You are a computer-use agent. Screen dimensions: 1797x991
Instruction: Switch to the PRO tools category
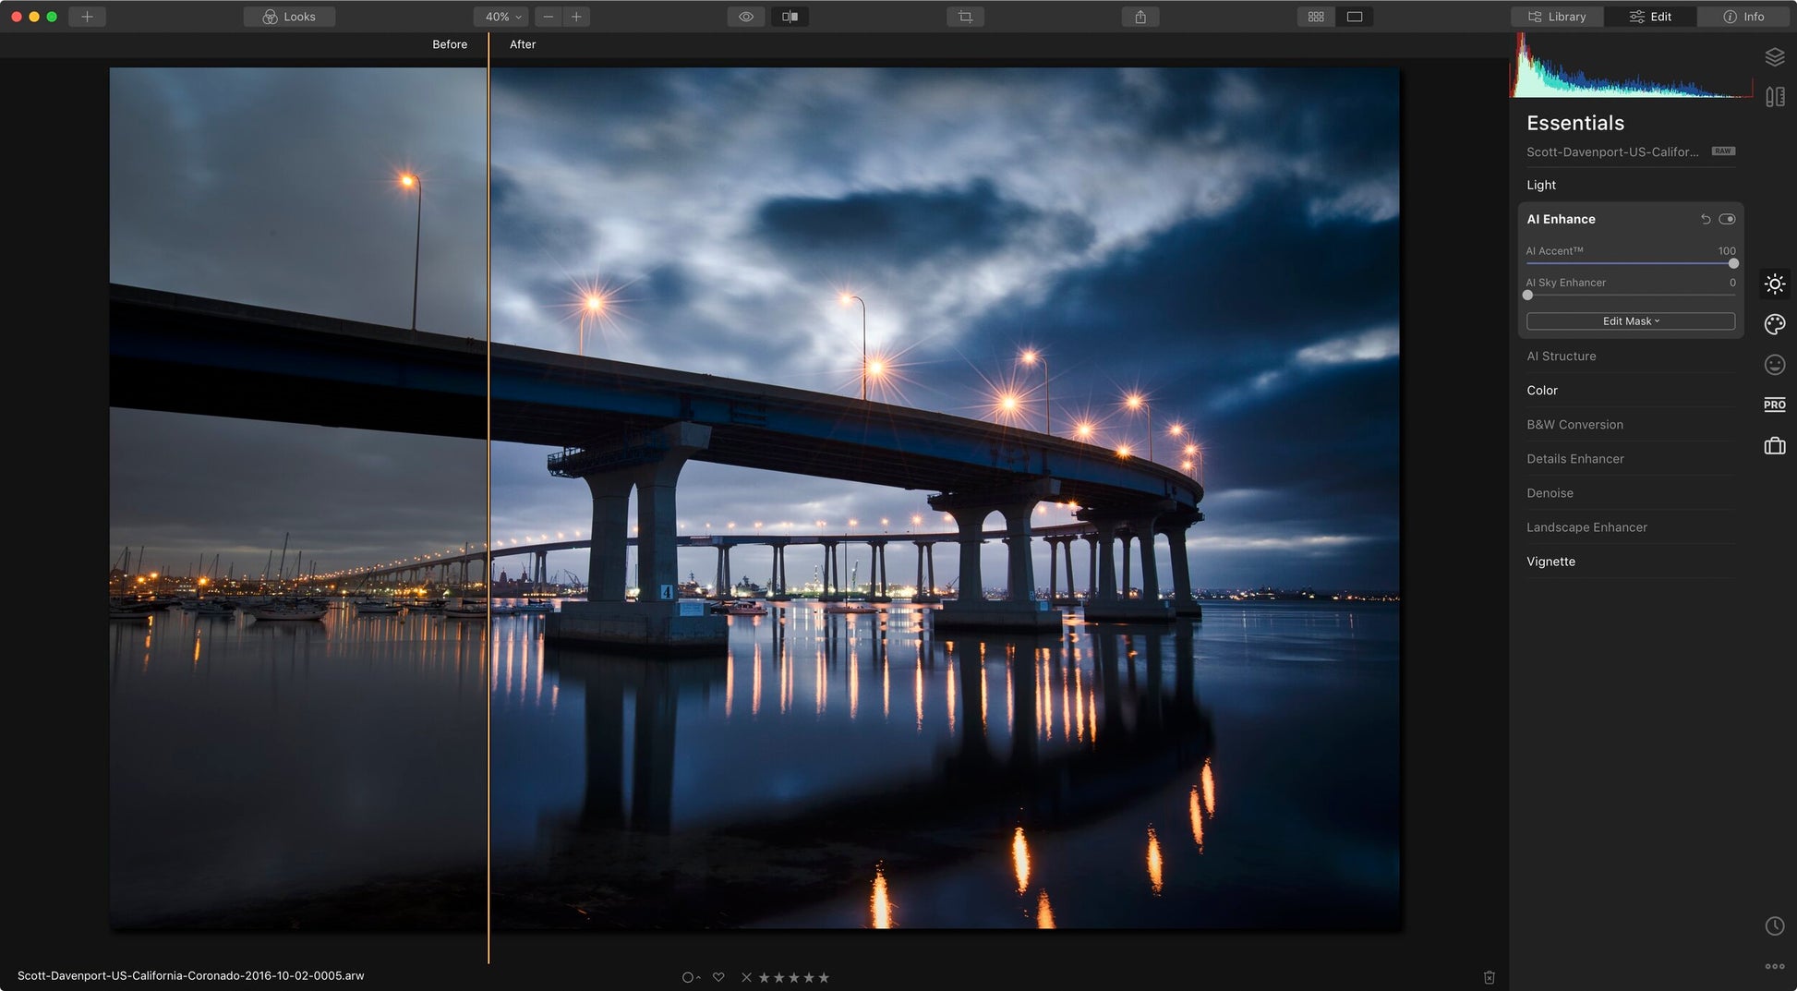point(1774,405)
